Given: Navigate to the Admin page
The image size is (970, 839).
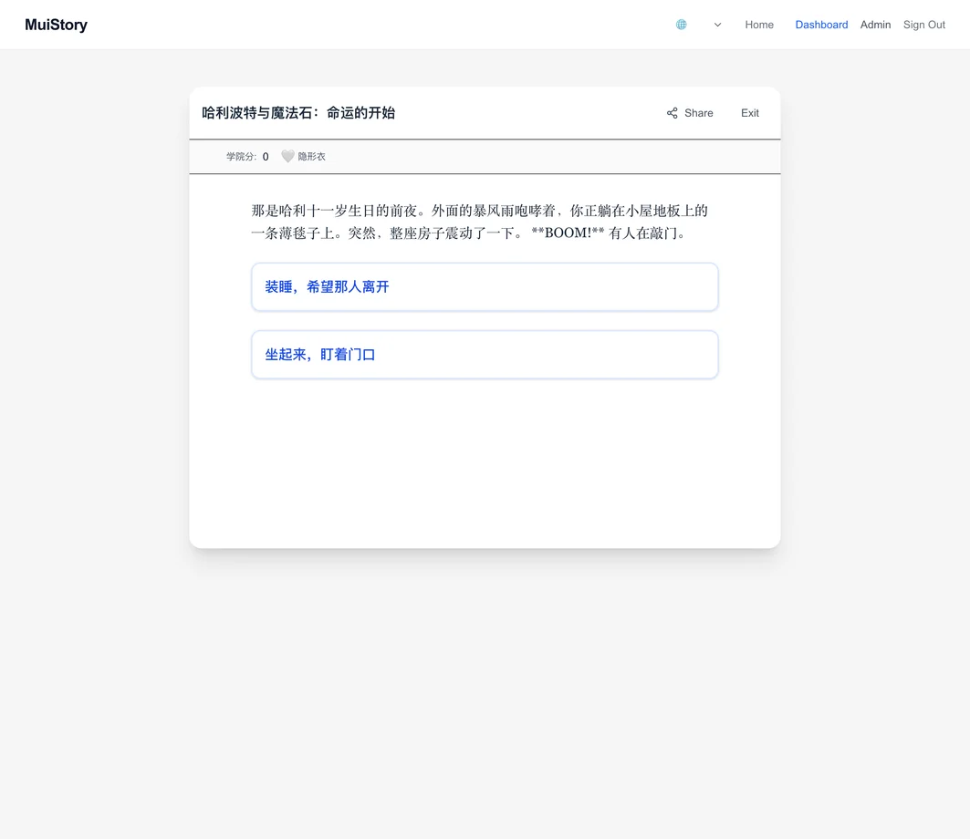Looking at the screenshot, I should click(x=875, y=25).
